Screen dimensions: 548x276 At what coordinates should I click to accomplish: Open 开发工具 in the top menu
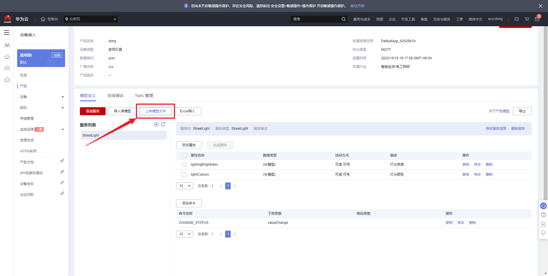(408, 19)
